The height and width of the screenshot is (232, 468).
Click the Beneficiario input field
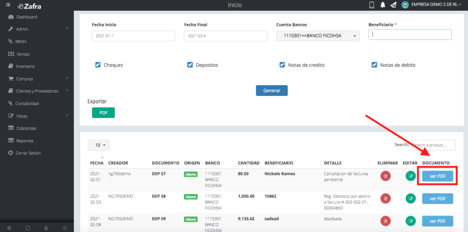point(410,34)
